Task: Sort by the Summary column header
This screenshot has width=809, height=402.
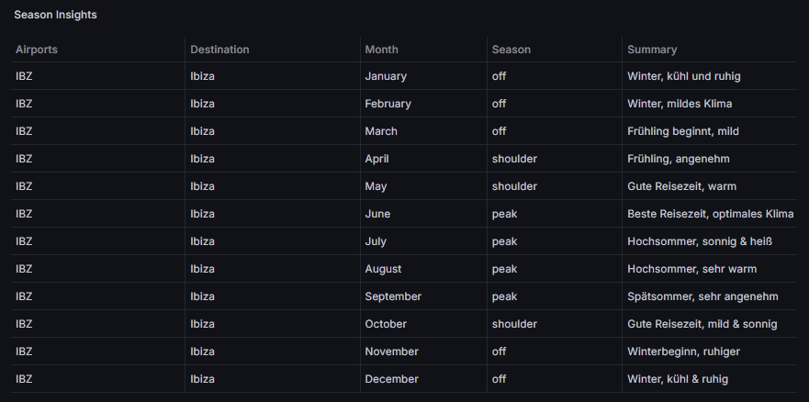Action: (x=652, y=50)
